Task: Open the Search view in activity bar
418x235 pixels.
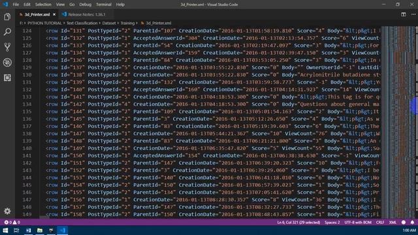Action: [x=7, y=32]
